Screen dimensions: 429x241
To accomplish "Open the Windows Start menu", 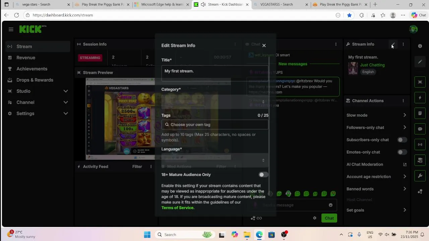I will click(x=147, y=235).
